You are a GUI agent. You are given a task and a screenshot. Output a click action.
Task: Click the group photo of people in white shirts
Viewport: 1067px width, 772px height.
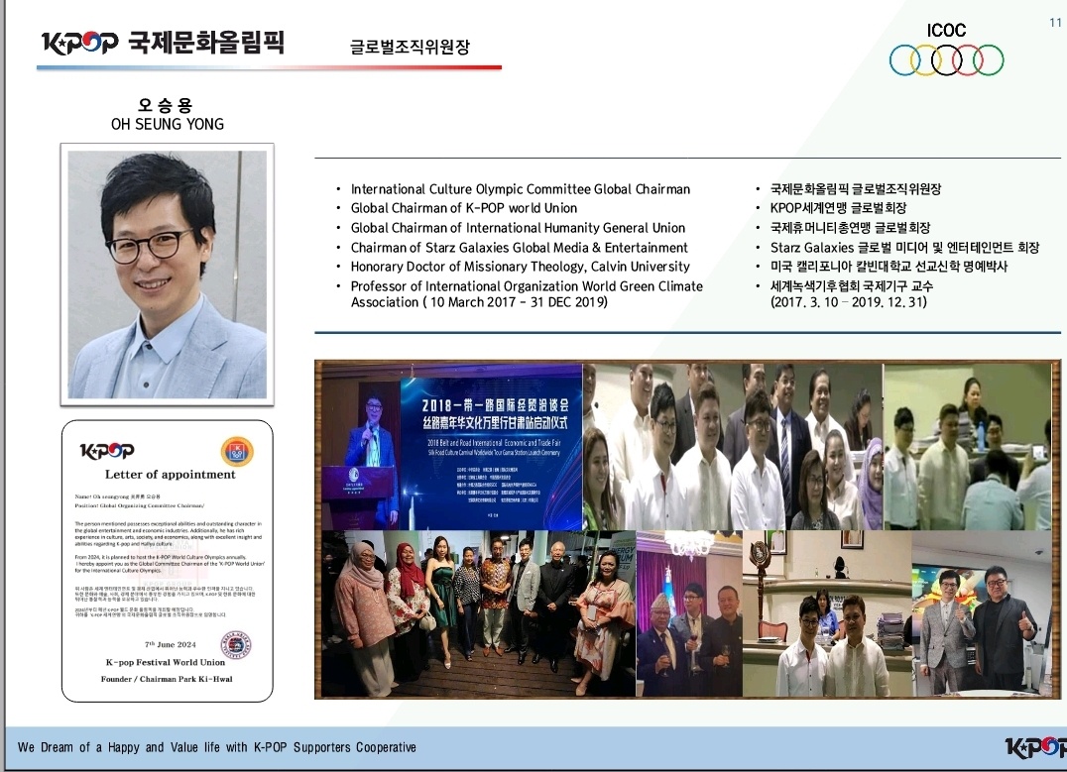(x=733, y=447)
